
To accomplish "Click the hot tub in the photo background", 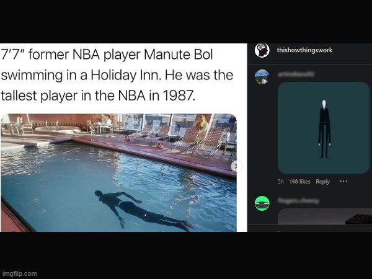I will (58, 130).
